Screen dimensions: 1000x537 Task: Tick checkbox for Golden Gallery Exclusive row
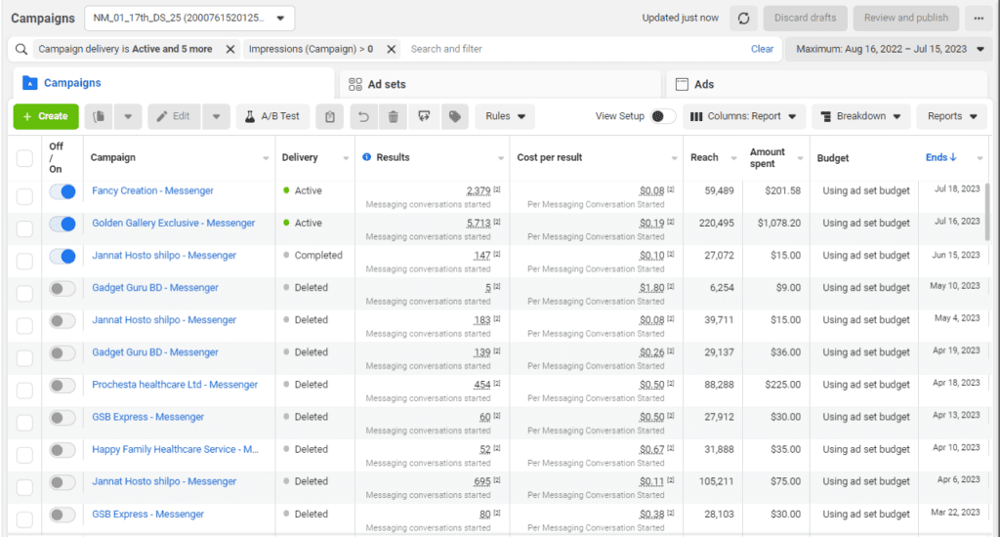pos(24,228)
